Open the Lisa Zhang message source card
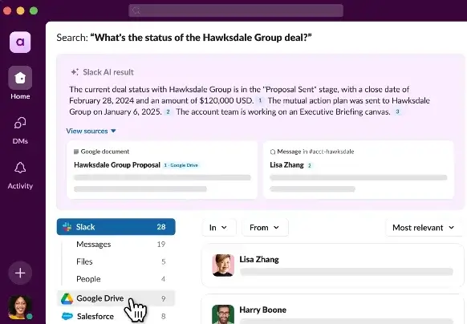Image resolution: width=467 pixels, height=324 pixels. coord(359,170)
